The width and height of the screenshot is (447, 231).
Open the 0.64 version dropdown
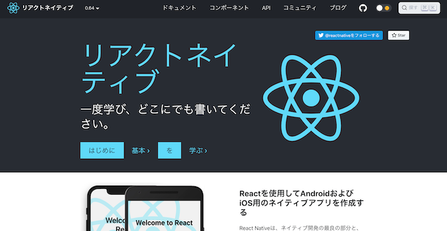[92, 8]
